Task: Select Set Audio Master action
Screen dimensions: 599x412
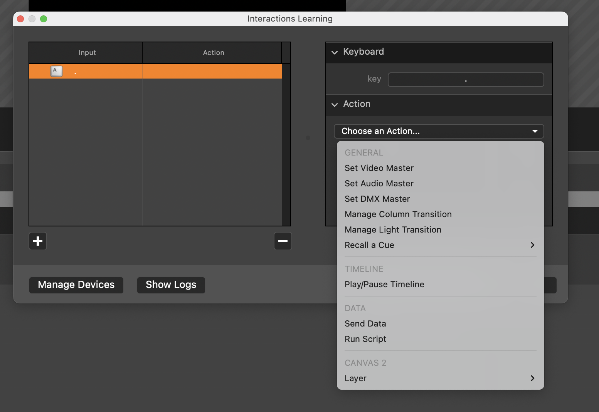Action: pyautogui.click(x=379, y=184)
